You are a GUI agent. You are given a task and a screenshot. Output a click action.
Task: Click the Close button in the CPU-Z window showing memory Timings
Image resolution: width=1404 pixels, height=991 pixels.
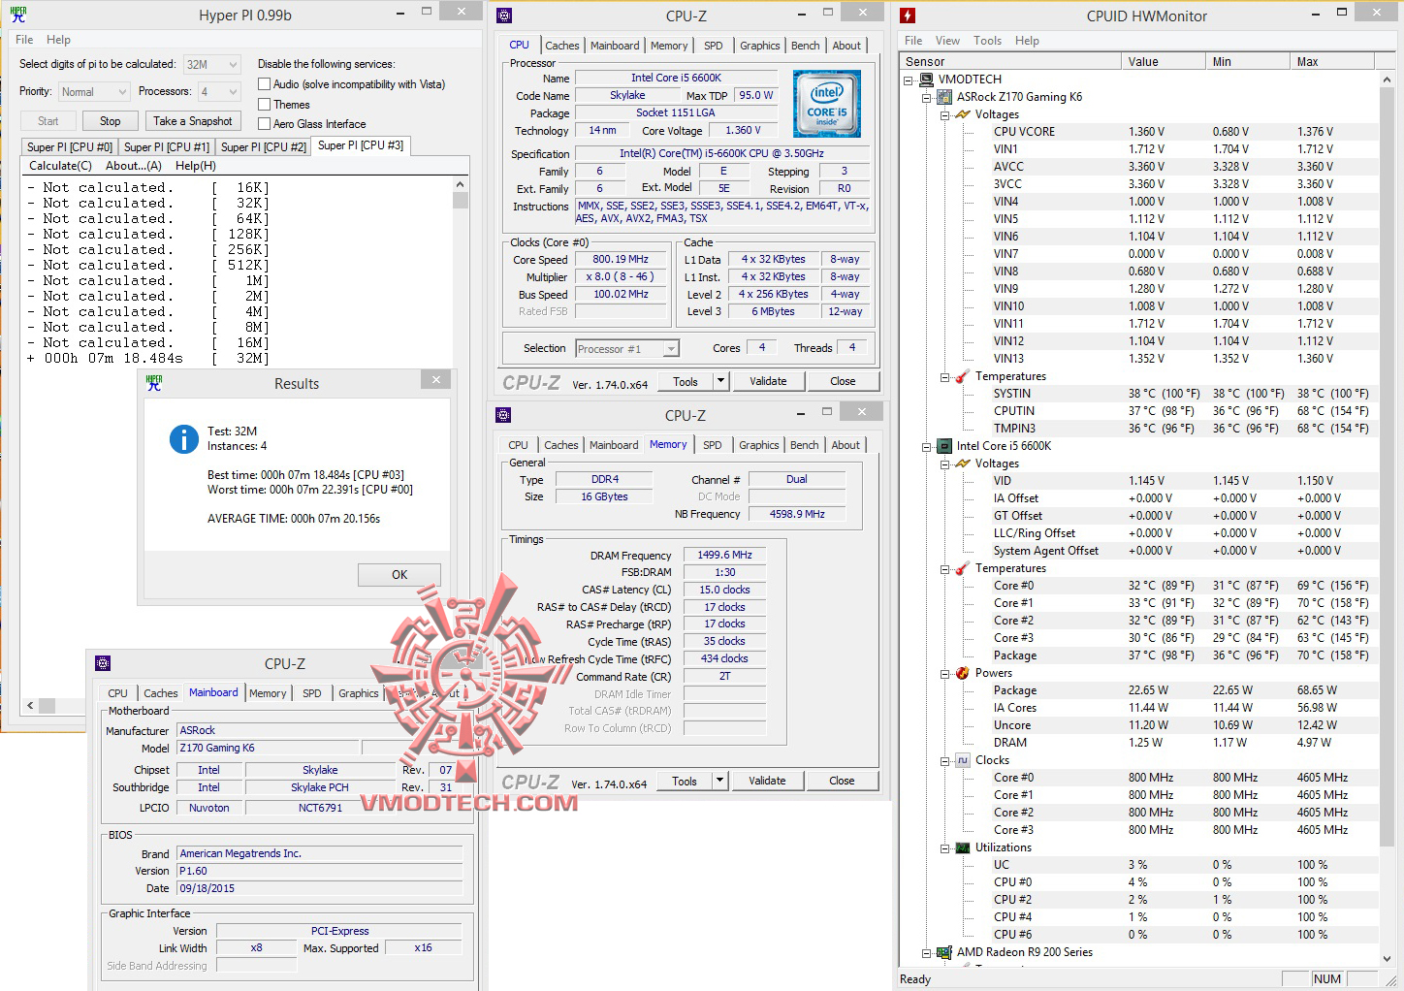(x=842, y=781)
